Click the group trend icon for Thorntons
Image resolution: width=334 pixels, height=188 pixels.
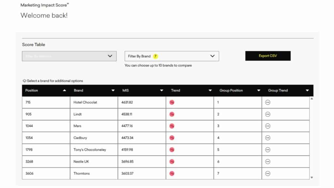(268, 174)
